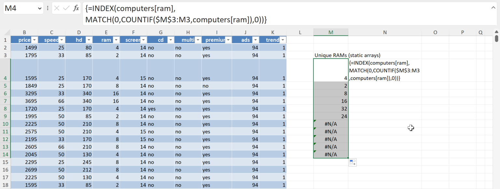This screenshot has width=500, height=189.
Task: Select the Unique RAMs (static arrays) cell
Action: [x=331, y=55]
